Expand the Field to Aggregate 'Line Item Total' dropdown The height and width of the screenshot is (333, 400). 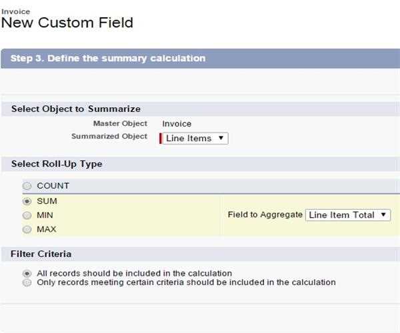347,215
